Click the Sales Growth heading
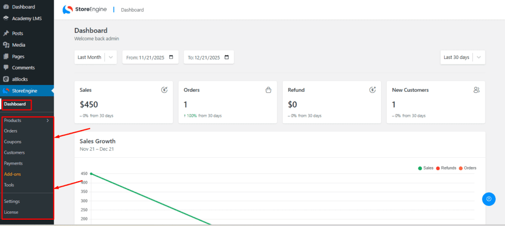505x226 pixels. 98,141
